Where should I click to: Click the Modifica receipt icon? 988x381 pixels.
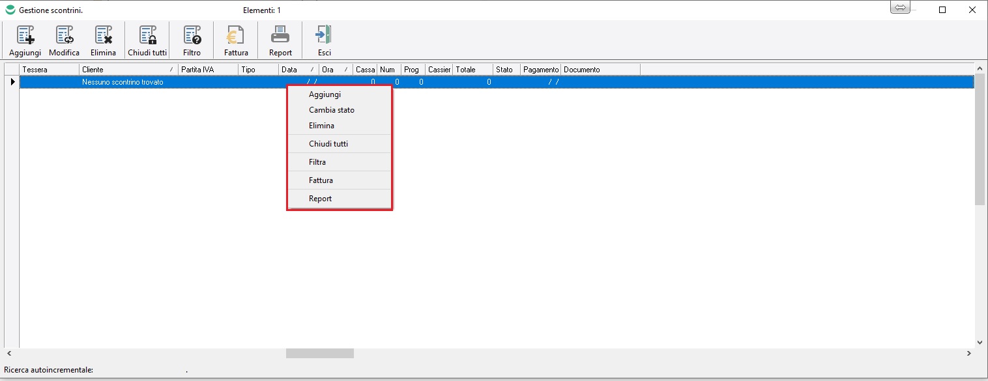pos(64,35)
